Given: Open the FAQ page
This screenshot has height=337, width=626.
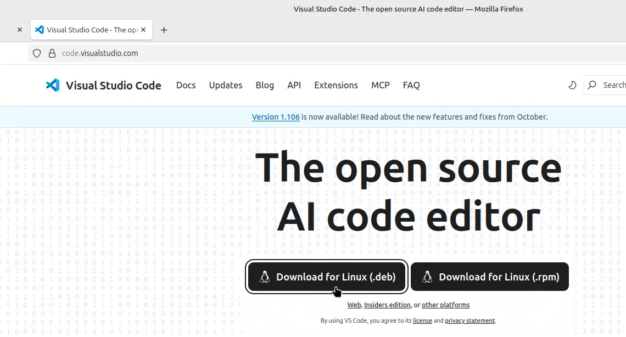Looking at the screenshot, I should [x=411, y=85].
